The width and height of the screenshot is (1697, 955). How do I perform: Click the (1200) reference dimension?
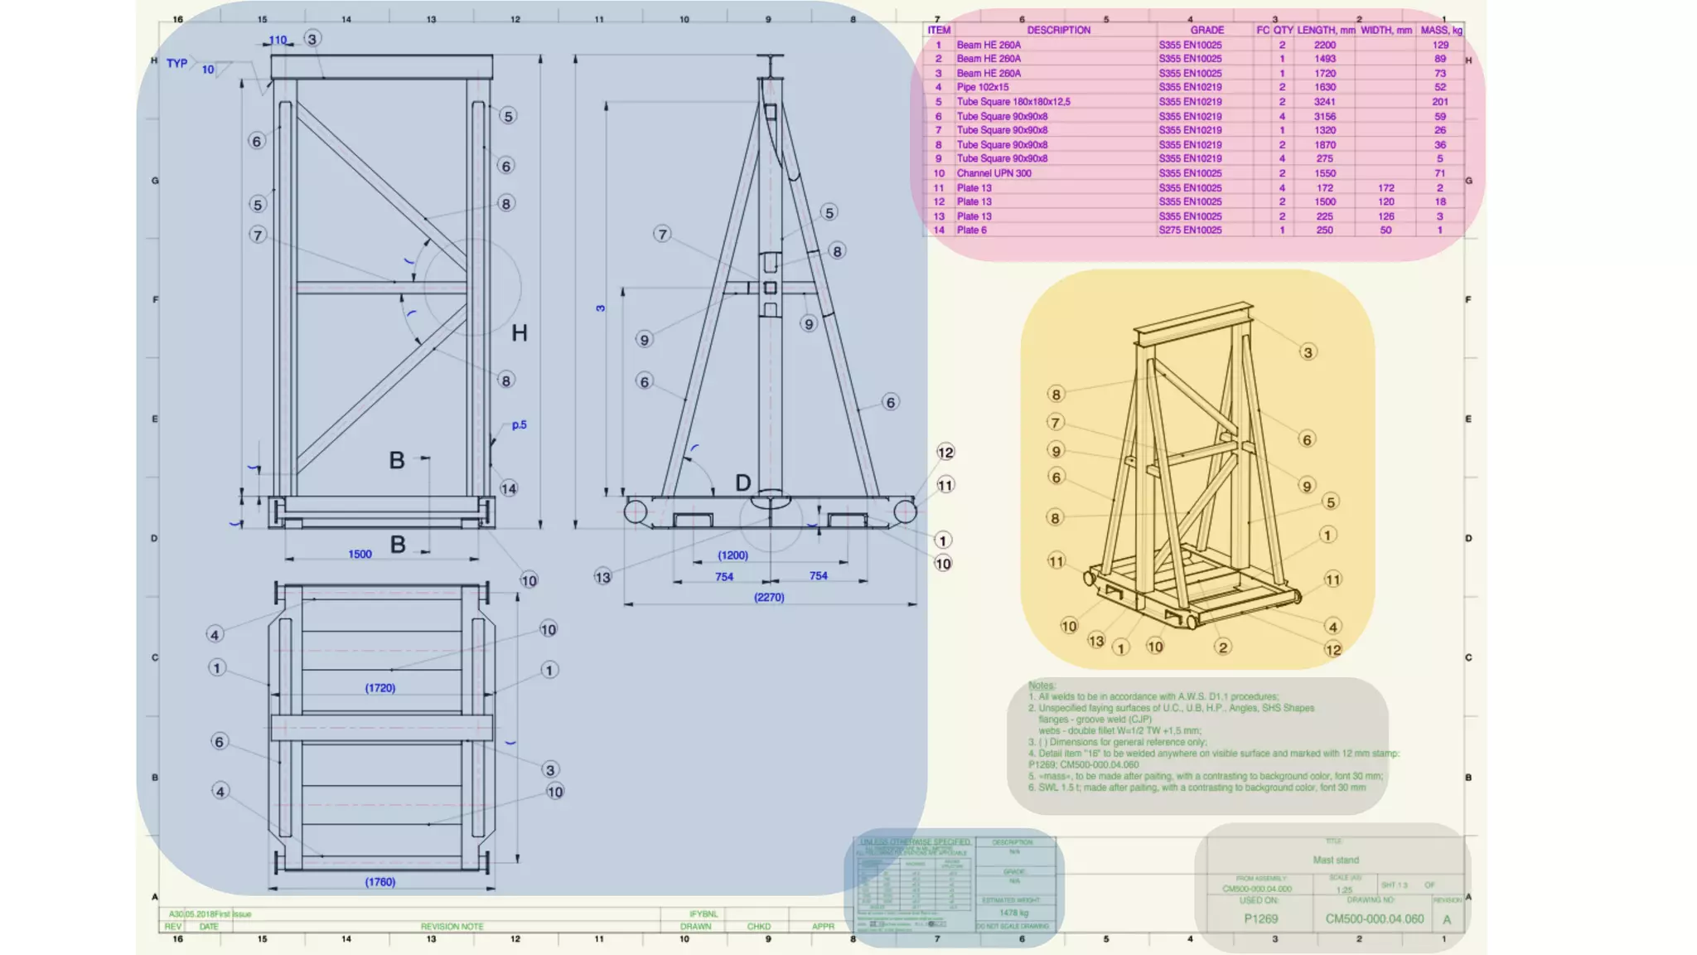[x=732, y=555]
